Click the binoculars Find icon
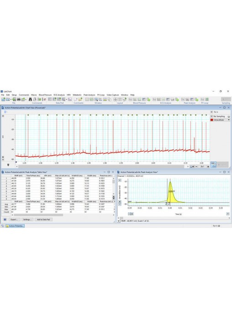 [30, 99]
